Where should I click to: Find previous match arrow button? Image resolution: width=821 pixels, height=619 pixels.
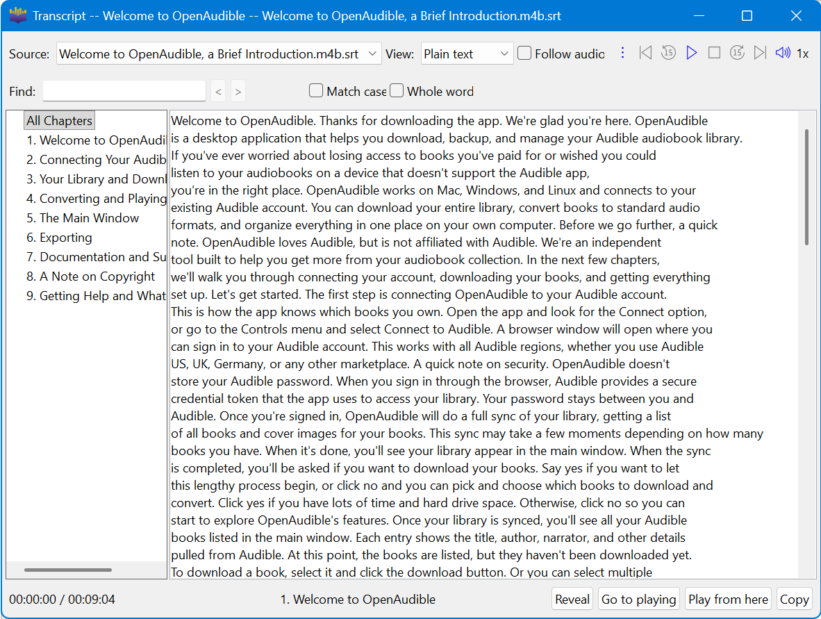(218, 92)
